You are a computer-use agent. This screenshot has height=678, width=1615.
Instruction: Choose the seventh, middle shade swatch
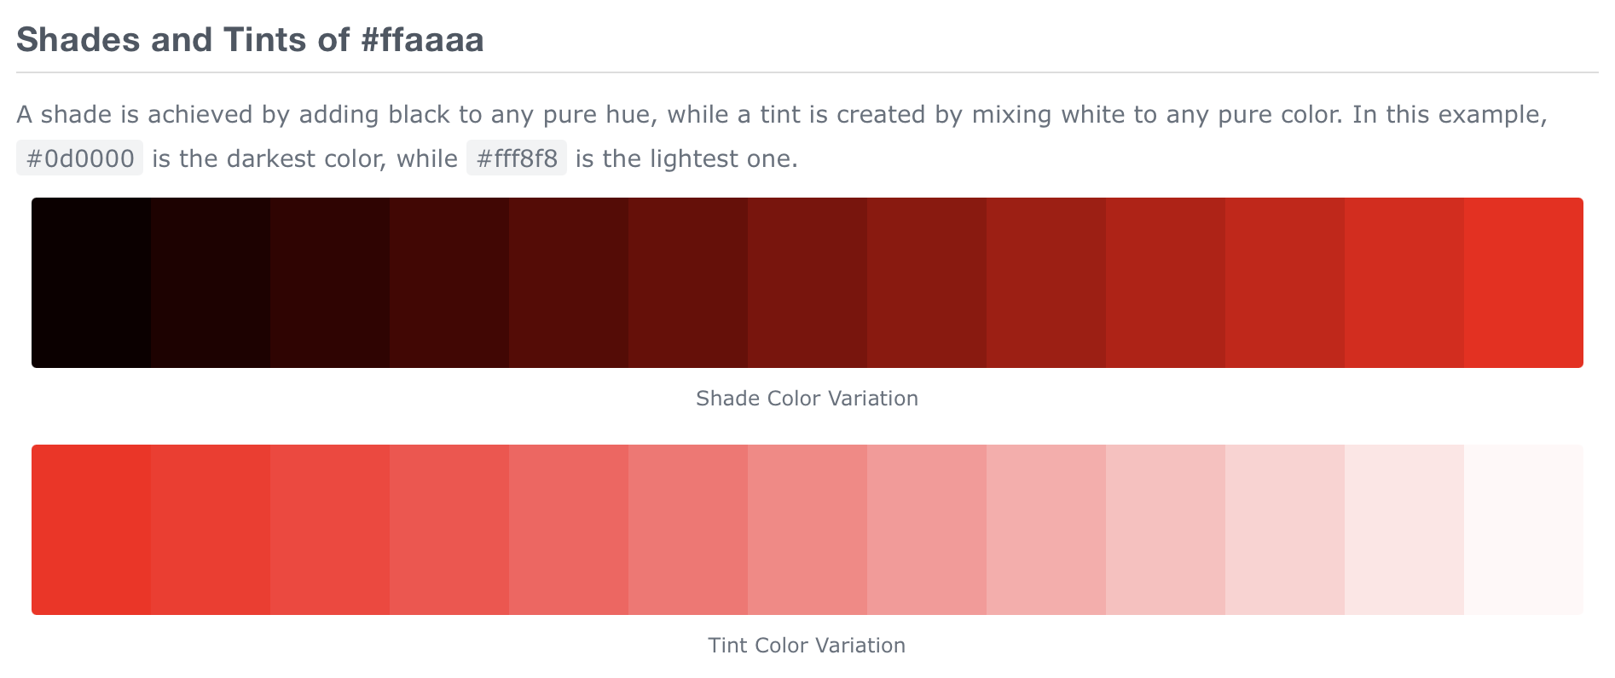(x=807, y=283)
